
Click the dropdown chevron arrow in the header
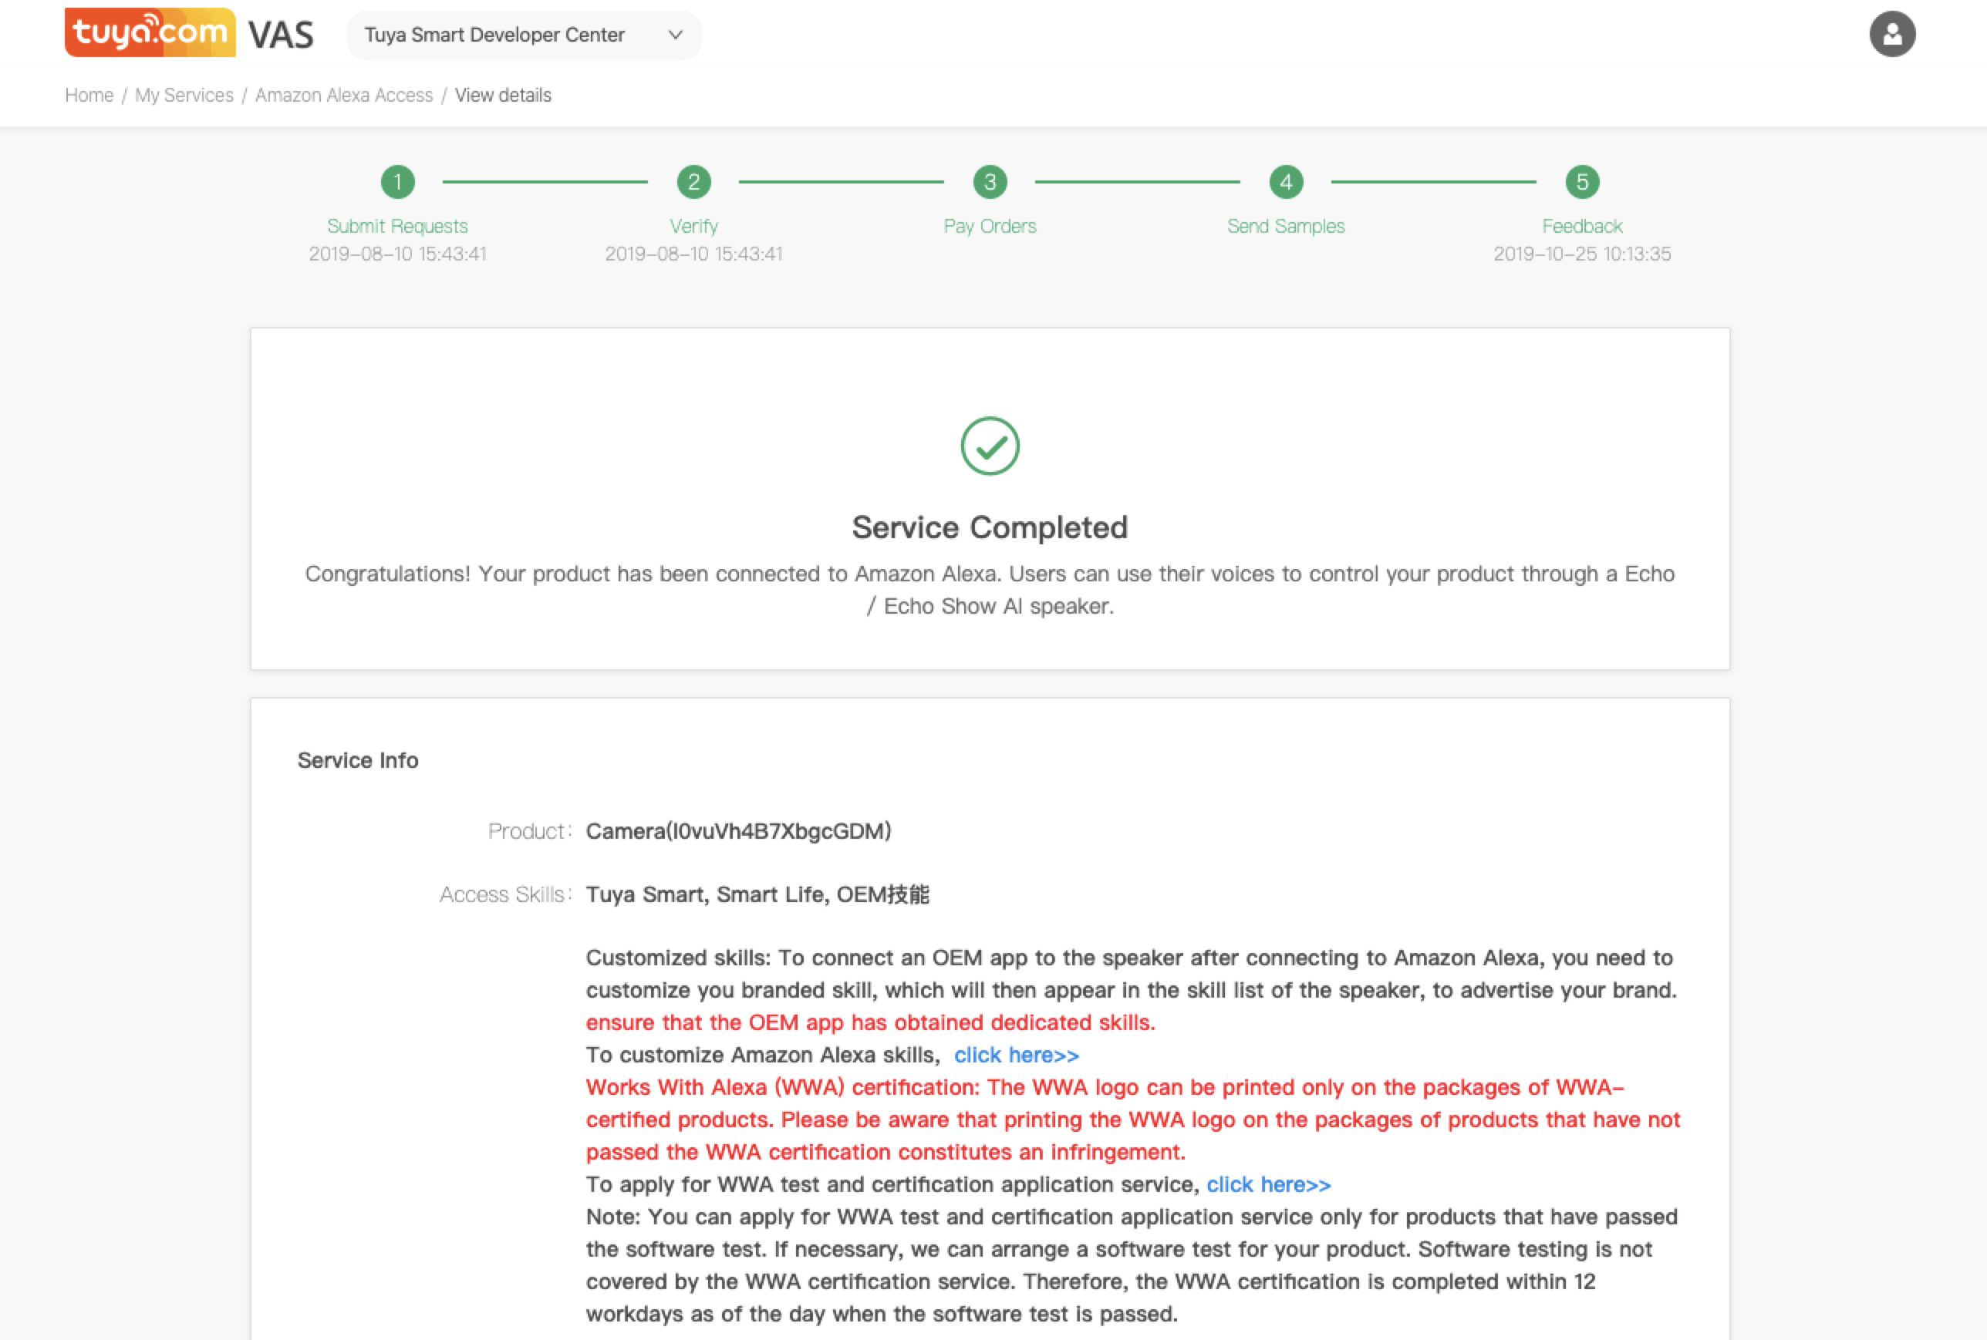676,35
